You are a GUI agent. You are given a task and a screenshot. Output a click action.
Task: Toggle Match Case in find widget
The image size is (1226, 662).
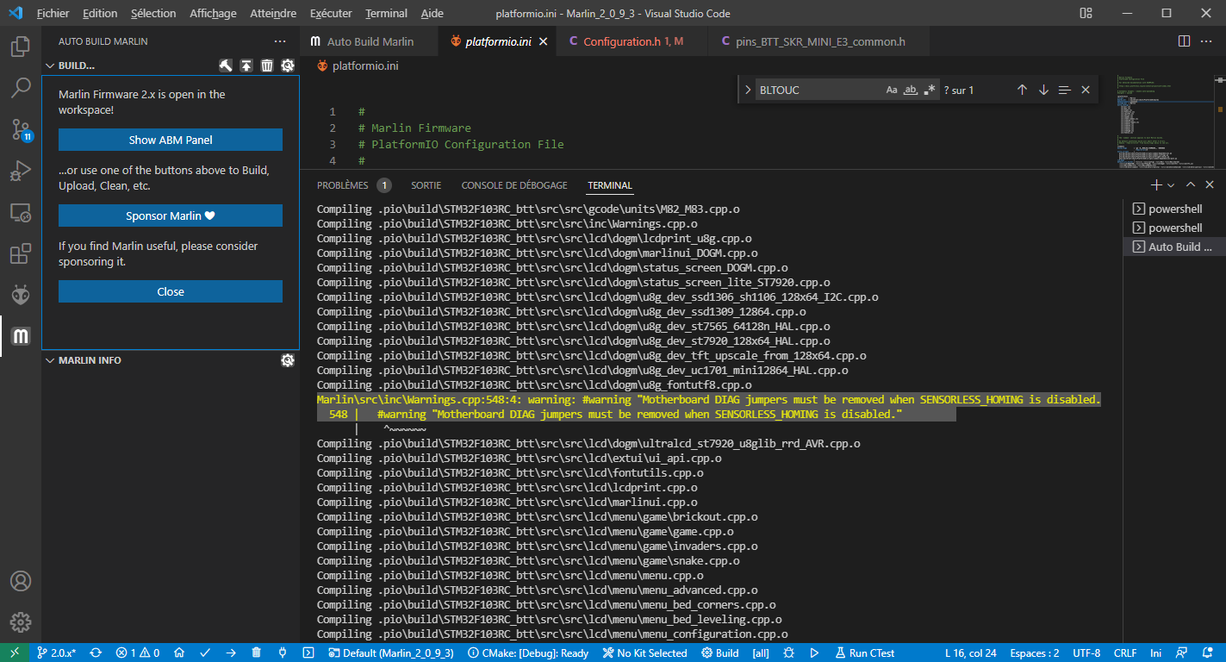coord(892,90)
